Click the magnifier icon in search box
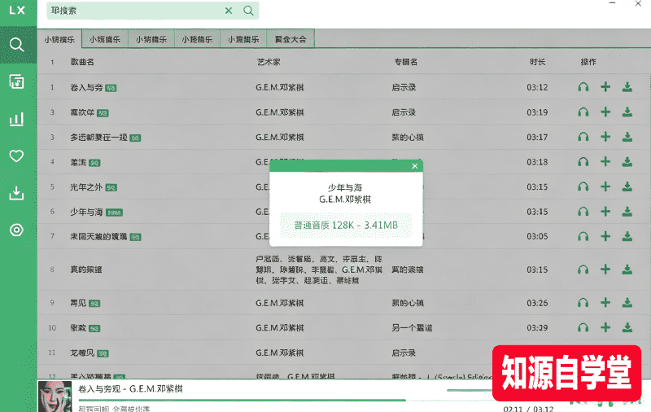 (x=248, y=11)
